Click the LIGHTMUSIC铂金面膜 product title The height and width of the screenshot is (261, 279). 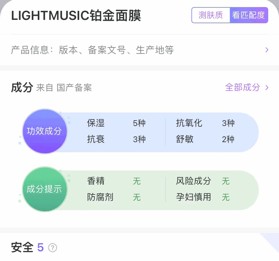click(x=76, y=16)
